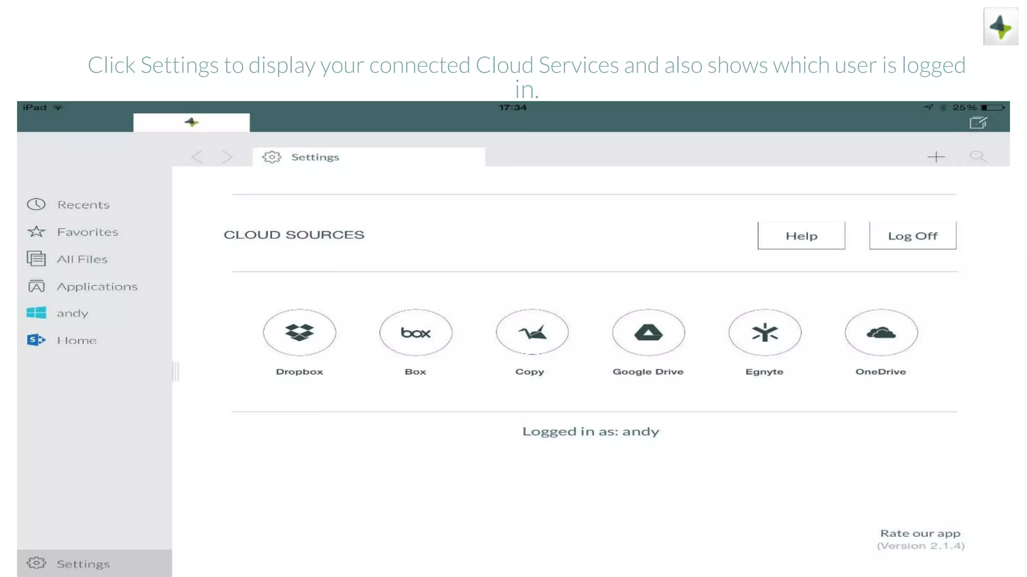Click the sidebar resize handle
The height and width of the screenshot is (577, 1027).
click(176, 371)
